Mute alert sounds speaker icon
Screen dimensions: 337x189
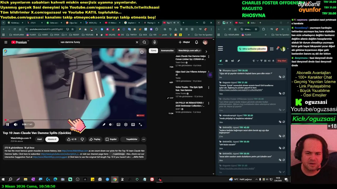click(269, 61)
